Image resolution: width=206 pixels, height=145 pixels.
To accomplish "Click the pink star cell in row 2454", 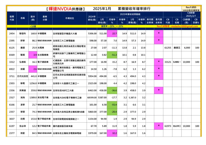I will click(x=159, y=34).
